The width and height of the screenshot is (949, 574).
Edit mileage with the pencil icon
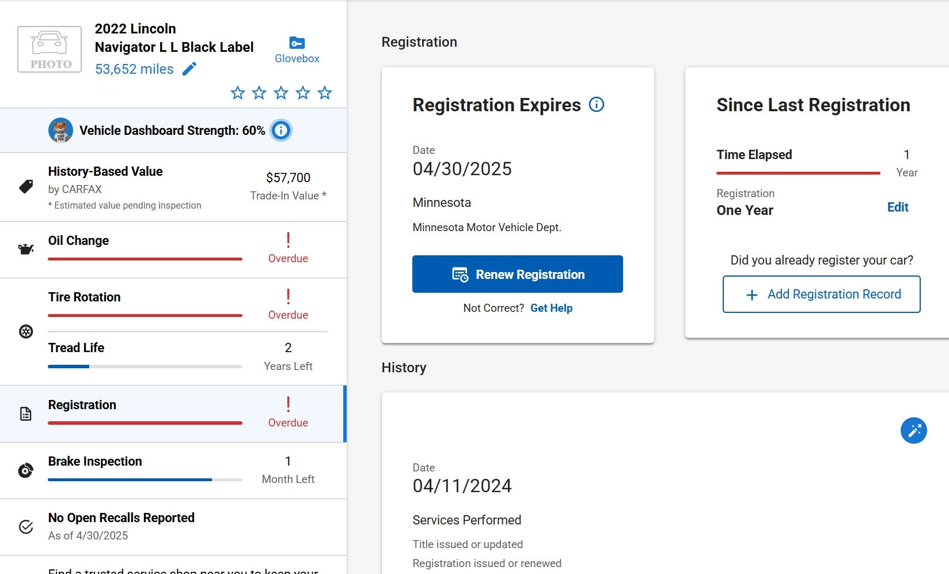(x=189, y=69)
